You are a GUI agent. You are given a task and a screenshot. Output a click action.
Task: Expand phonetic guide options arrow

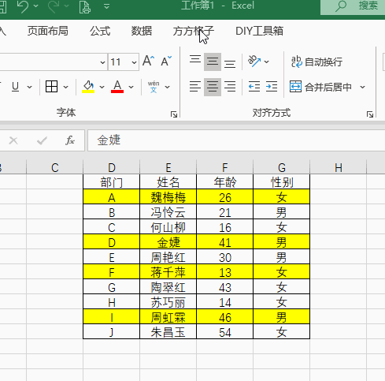(x=167, y=87)
